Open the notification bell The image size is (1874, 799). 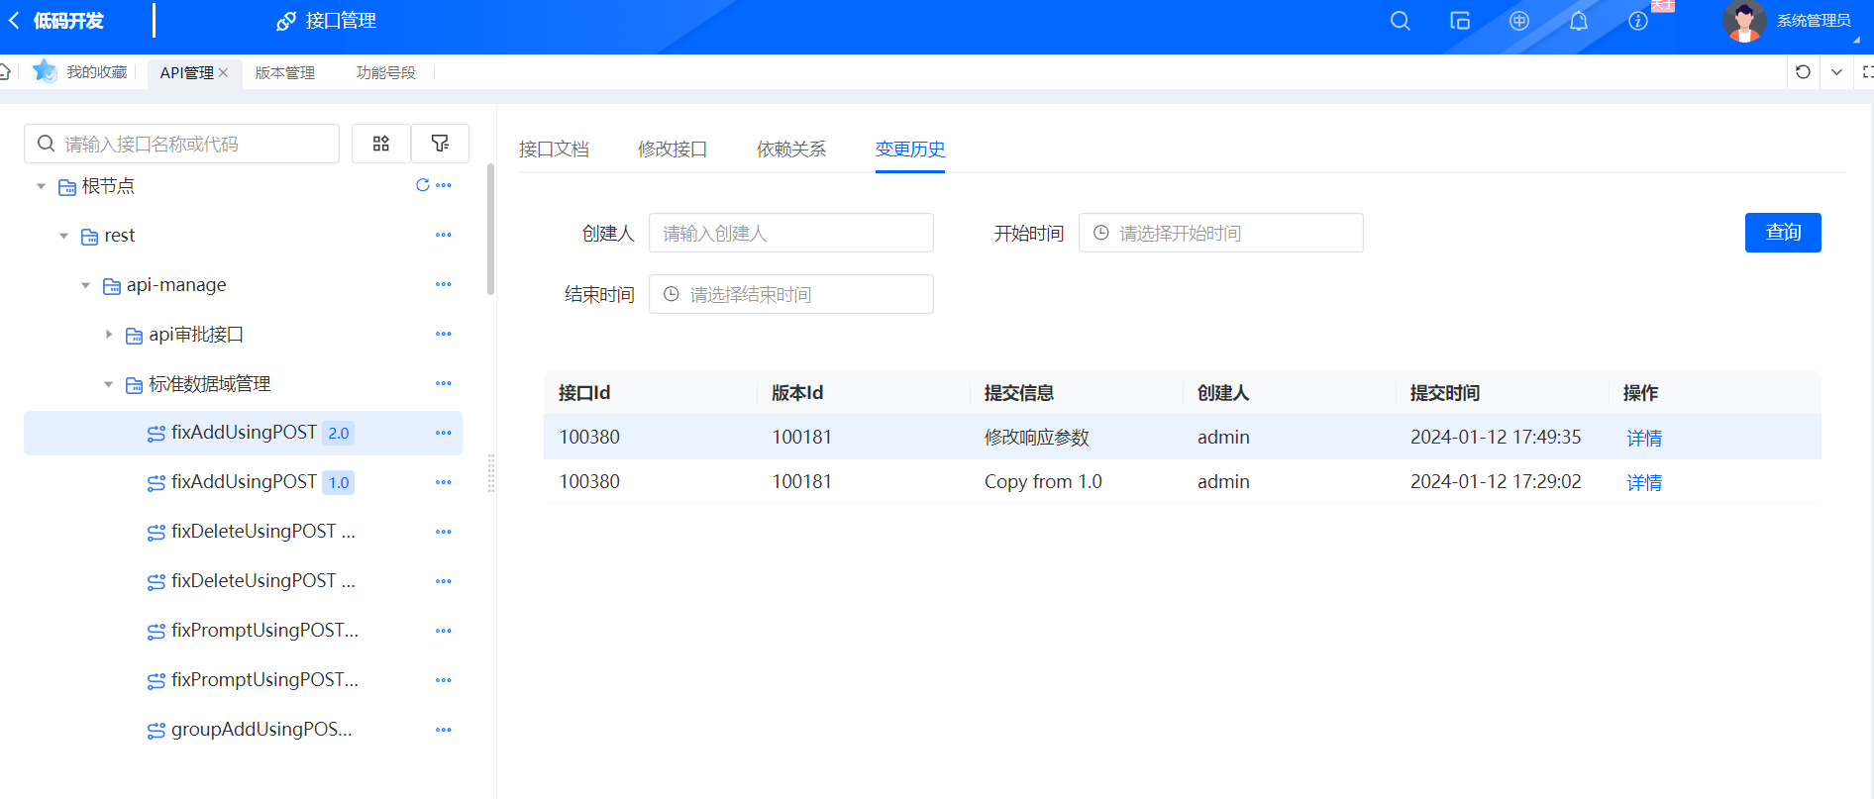pyautogui.click(x=1579, y=21)
